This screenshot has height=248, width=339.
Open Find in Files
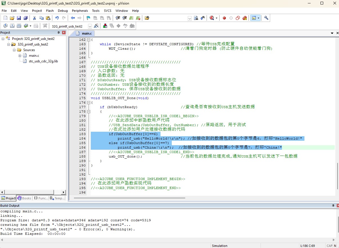(x=147, y=18)
